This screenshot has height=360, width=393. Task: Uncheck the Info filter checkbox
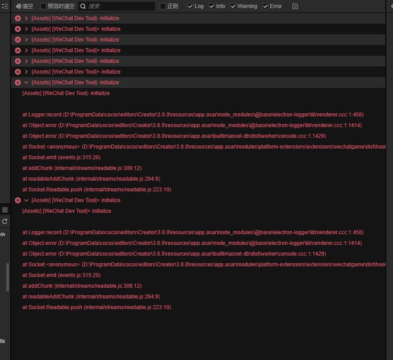tap(212, 6)
